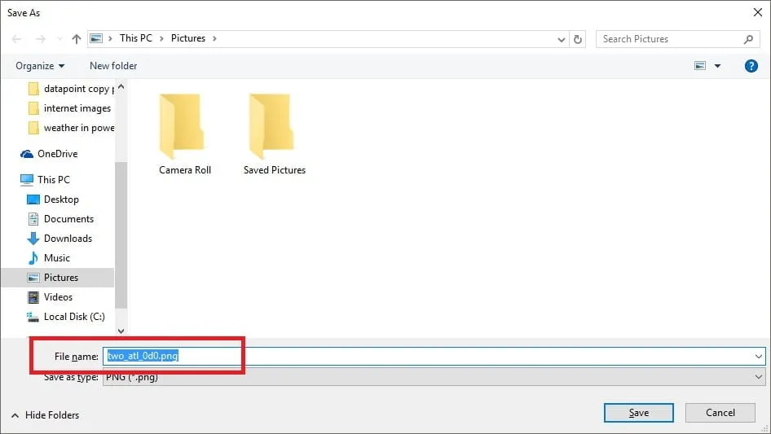Click the address bar location icon
This screenshot has height=434, width=771.
click(x=96, y=38)
